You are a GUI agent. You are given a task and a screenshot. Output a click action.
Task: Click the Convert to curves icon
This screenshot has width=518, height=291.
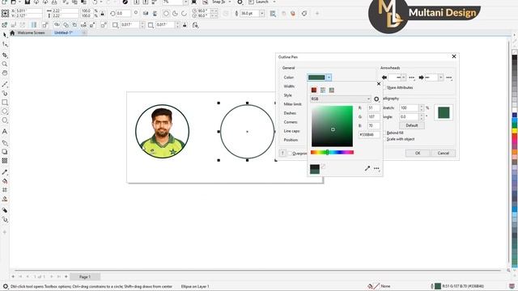click(304, 14)
